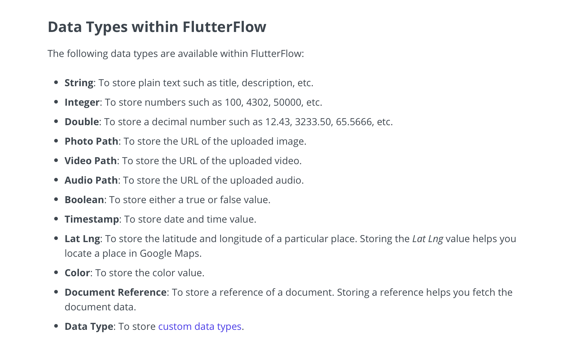Click the number '4302' in Integer description
562x349 pixels.
point(257,102)
